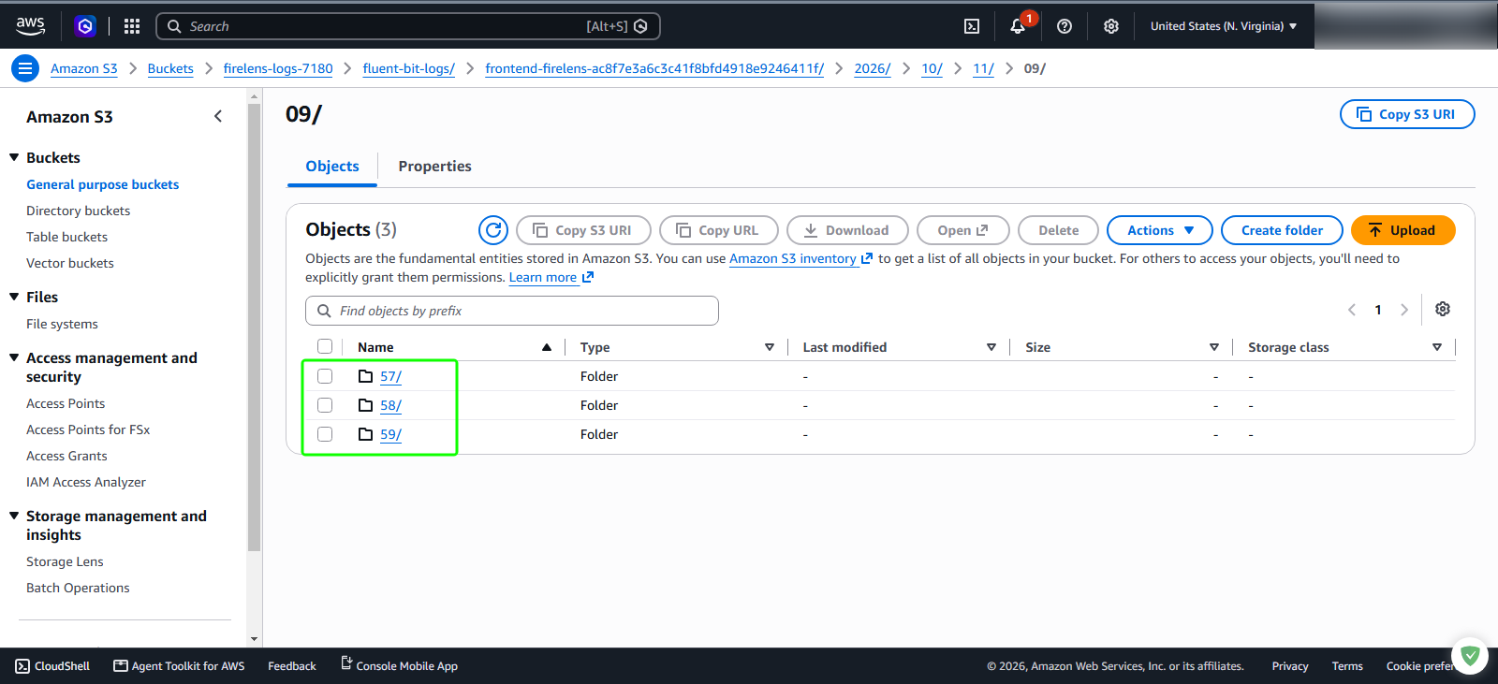Open the AWS home logo

(x=30, y=26)
